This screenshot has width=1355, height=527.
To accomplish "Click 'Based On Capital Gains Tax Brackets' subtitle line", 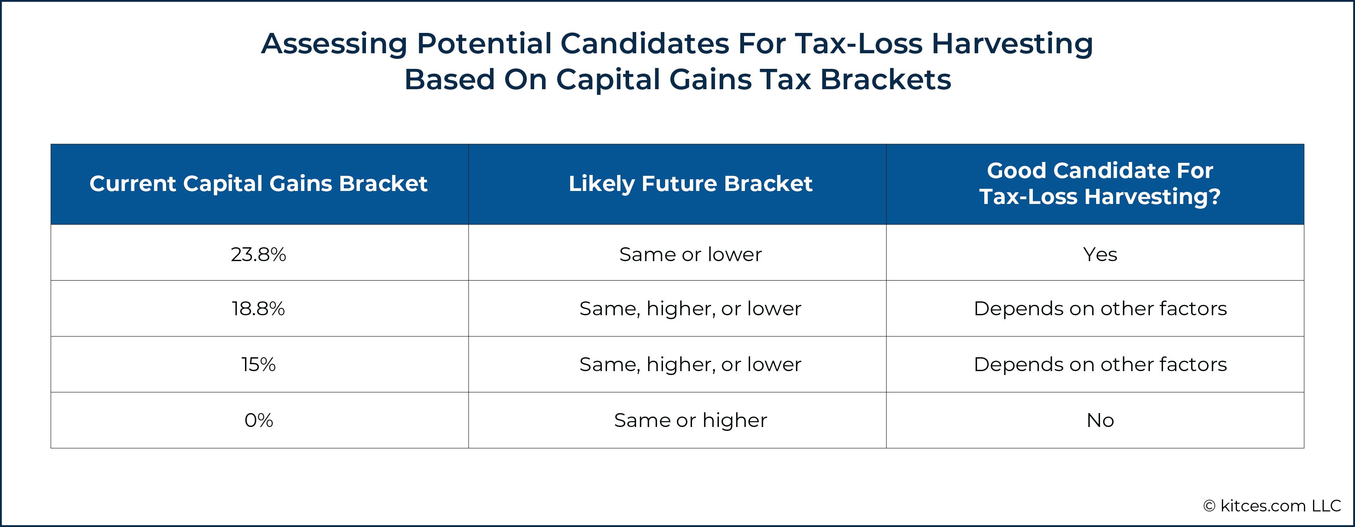I will [677, 79].
